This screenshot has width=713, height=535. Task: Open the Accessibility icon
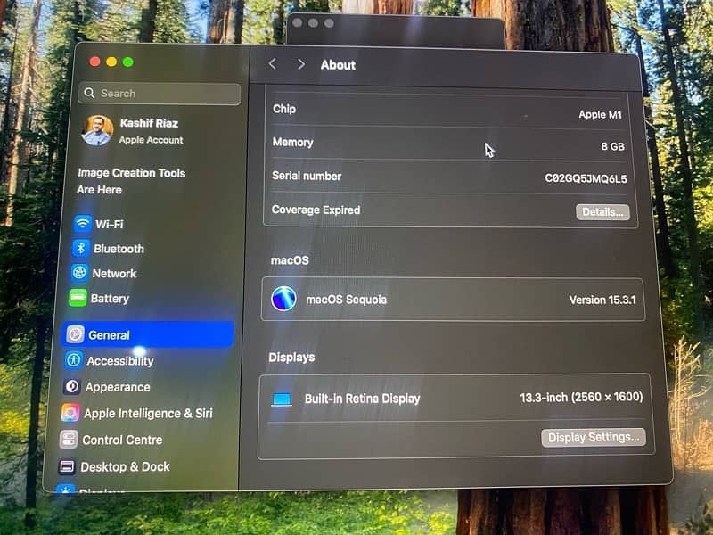(74, 360)
